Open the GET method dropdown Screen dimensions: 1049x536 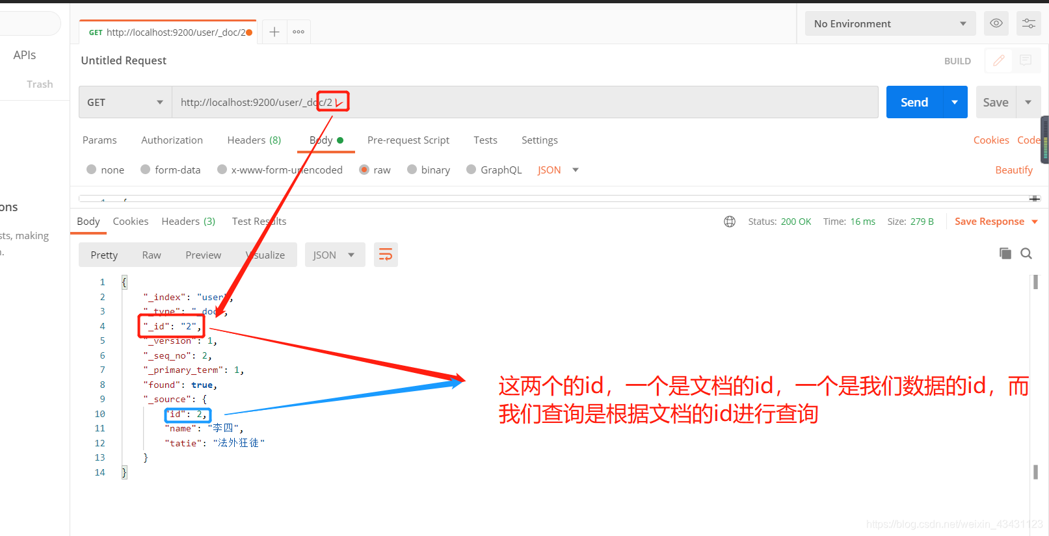pos(126,102)
